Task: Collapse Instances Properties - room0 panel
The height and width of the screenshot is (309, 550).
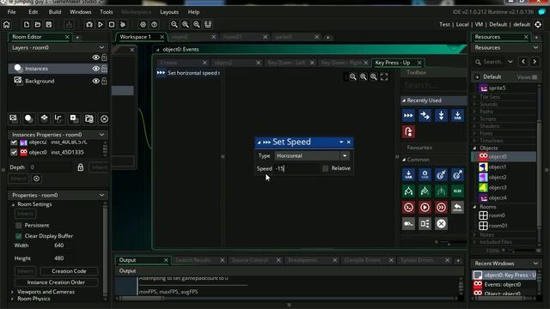Action: pos(101,135)
